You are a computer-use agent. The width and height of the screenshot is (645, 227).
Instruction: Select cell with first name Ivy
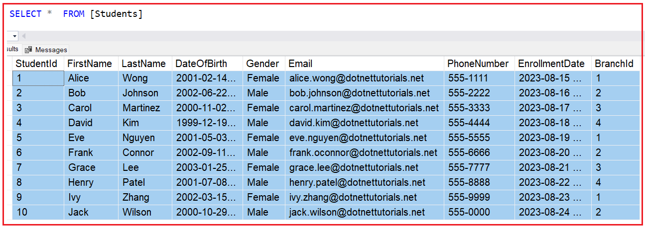click(x=91, y=197)
